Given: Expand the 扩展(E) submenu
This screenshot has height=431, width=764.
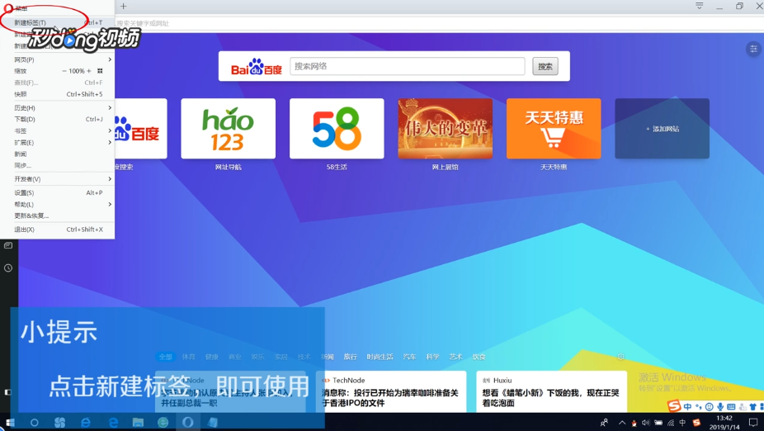Looking at the screenshot, I should coord(58,142).
